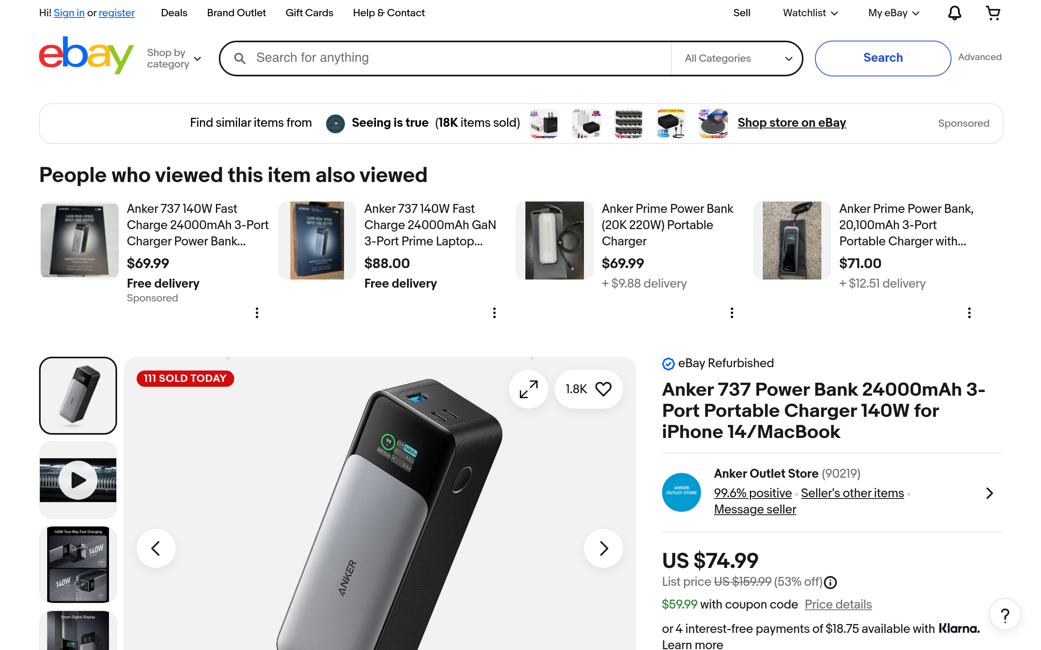Screen dimensions: 1041x650
Task: Open the Deals menu item
Action: pos(174,13)
